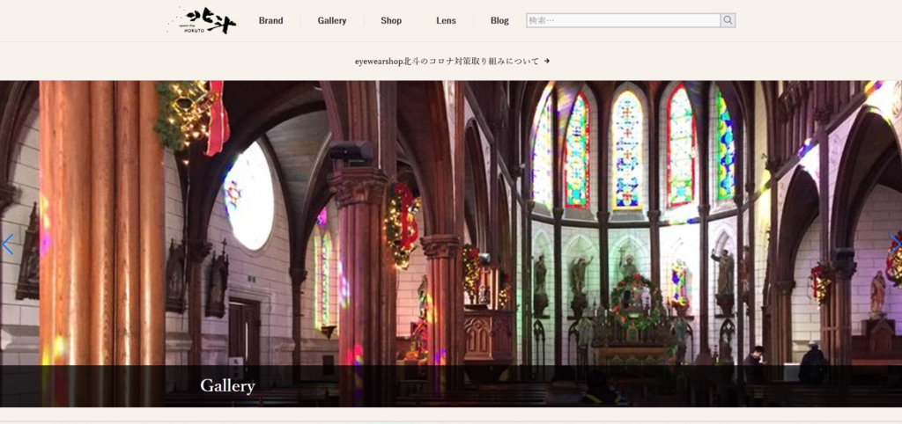Click the arrow beside the corona notice
902x424 pixels.
pos(546,61)
